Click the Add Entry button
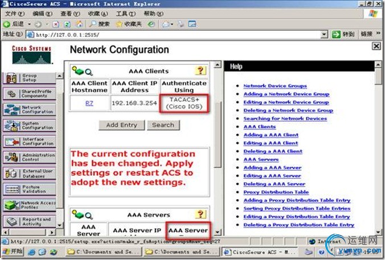The image size is (385, 260). (121, 125)
